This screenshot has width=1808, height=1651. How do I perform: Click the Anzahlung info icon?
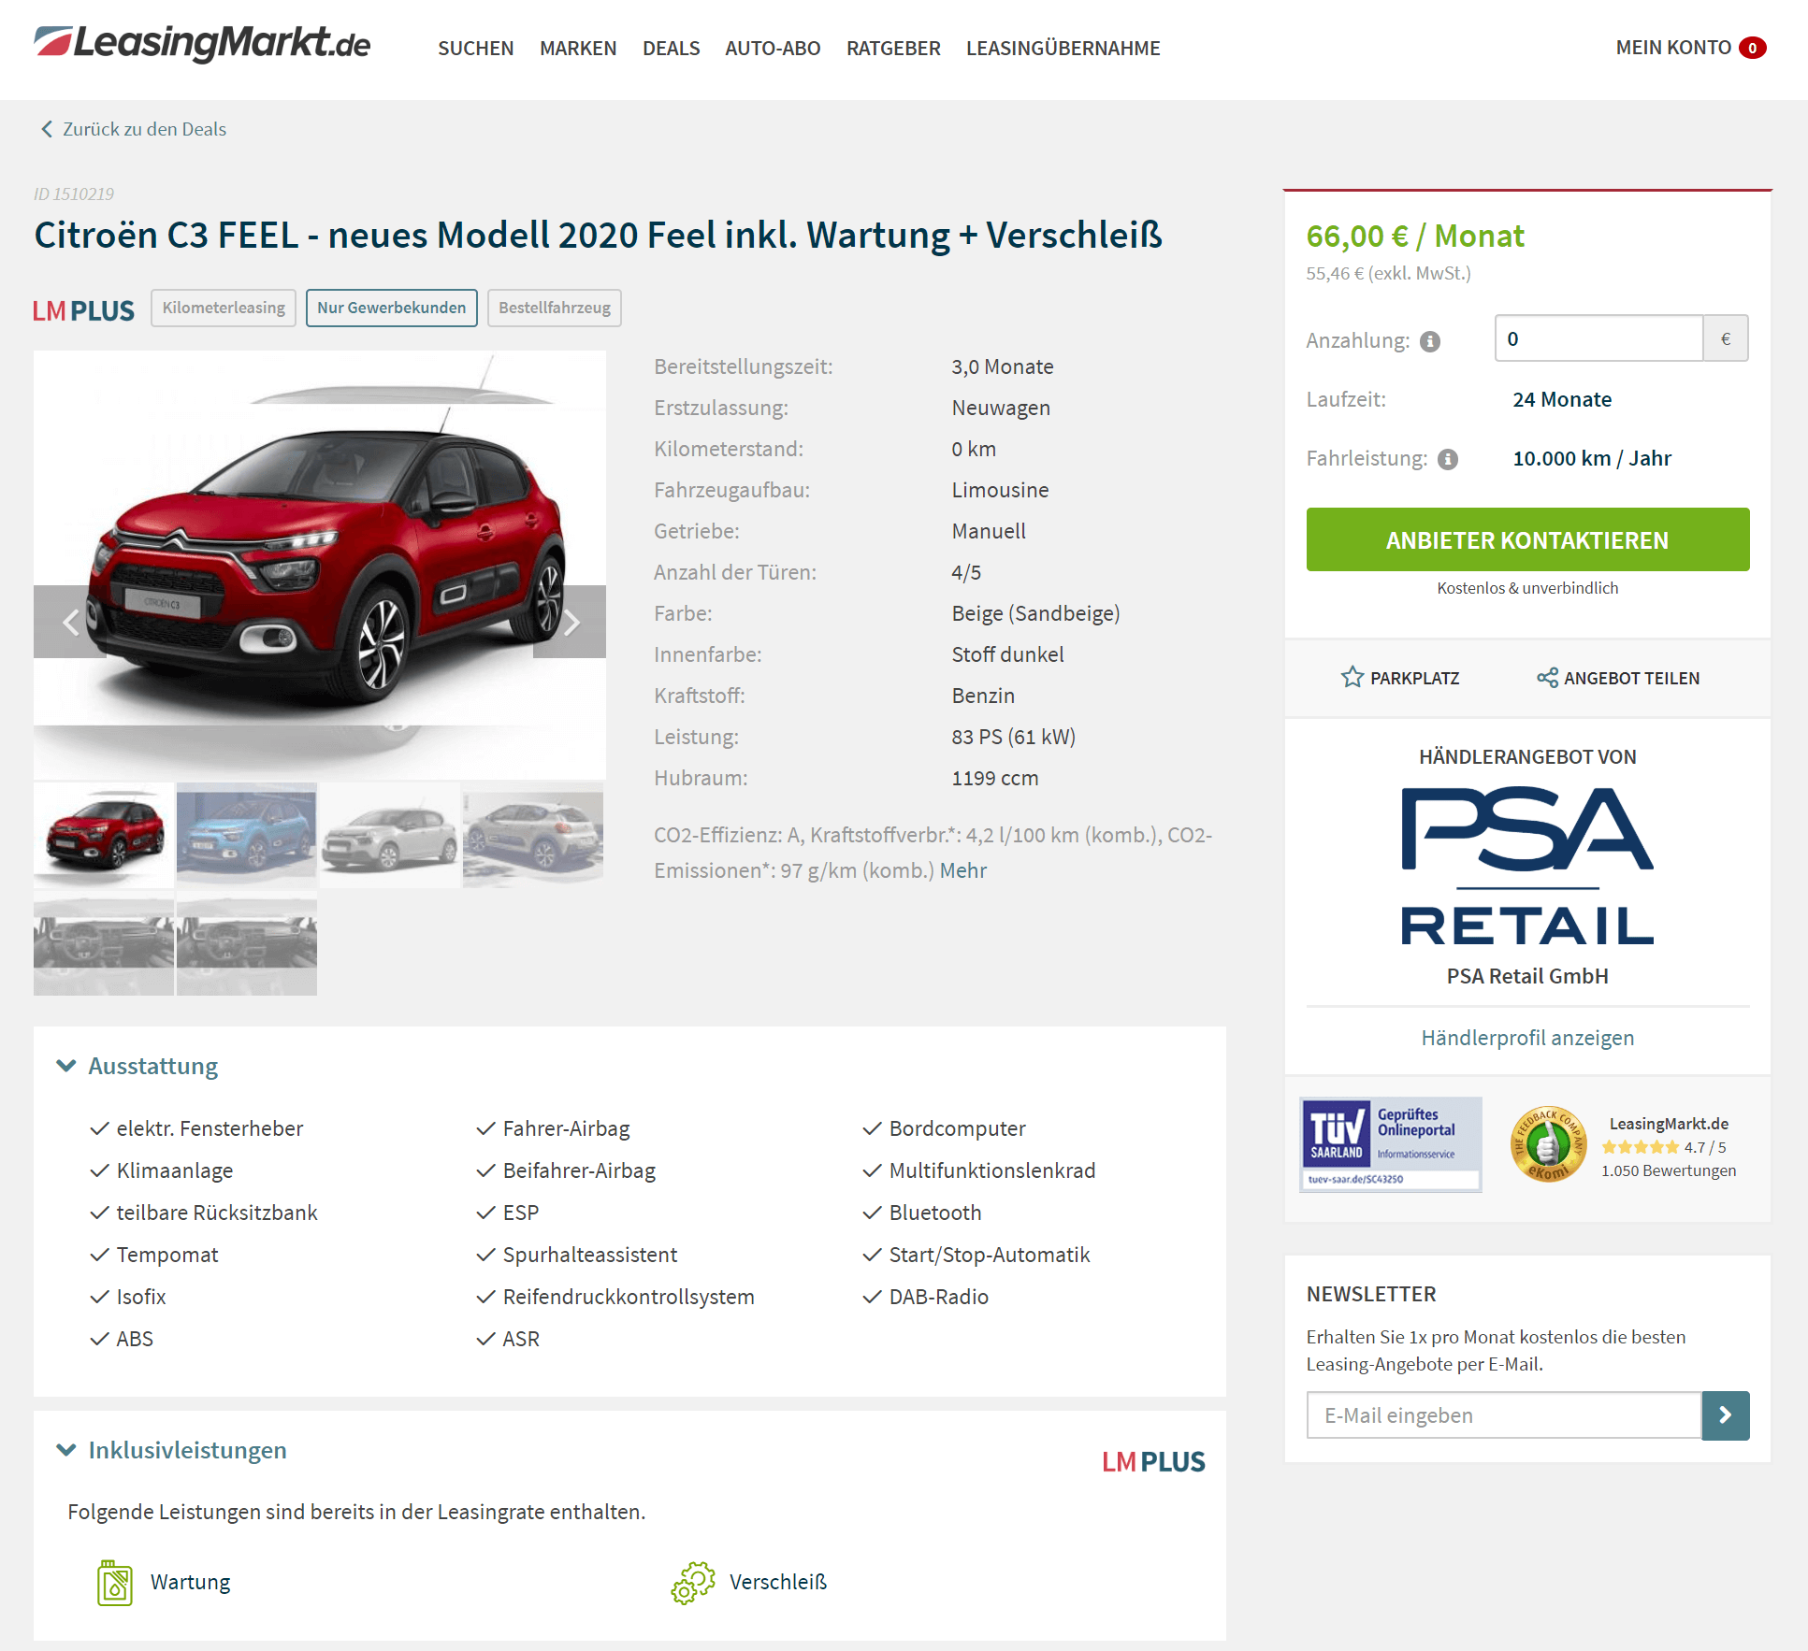pyautogui.click(x=1430, y=341)
